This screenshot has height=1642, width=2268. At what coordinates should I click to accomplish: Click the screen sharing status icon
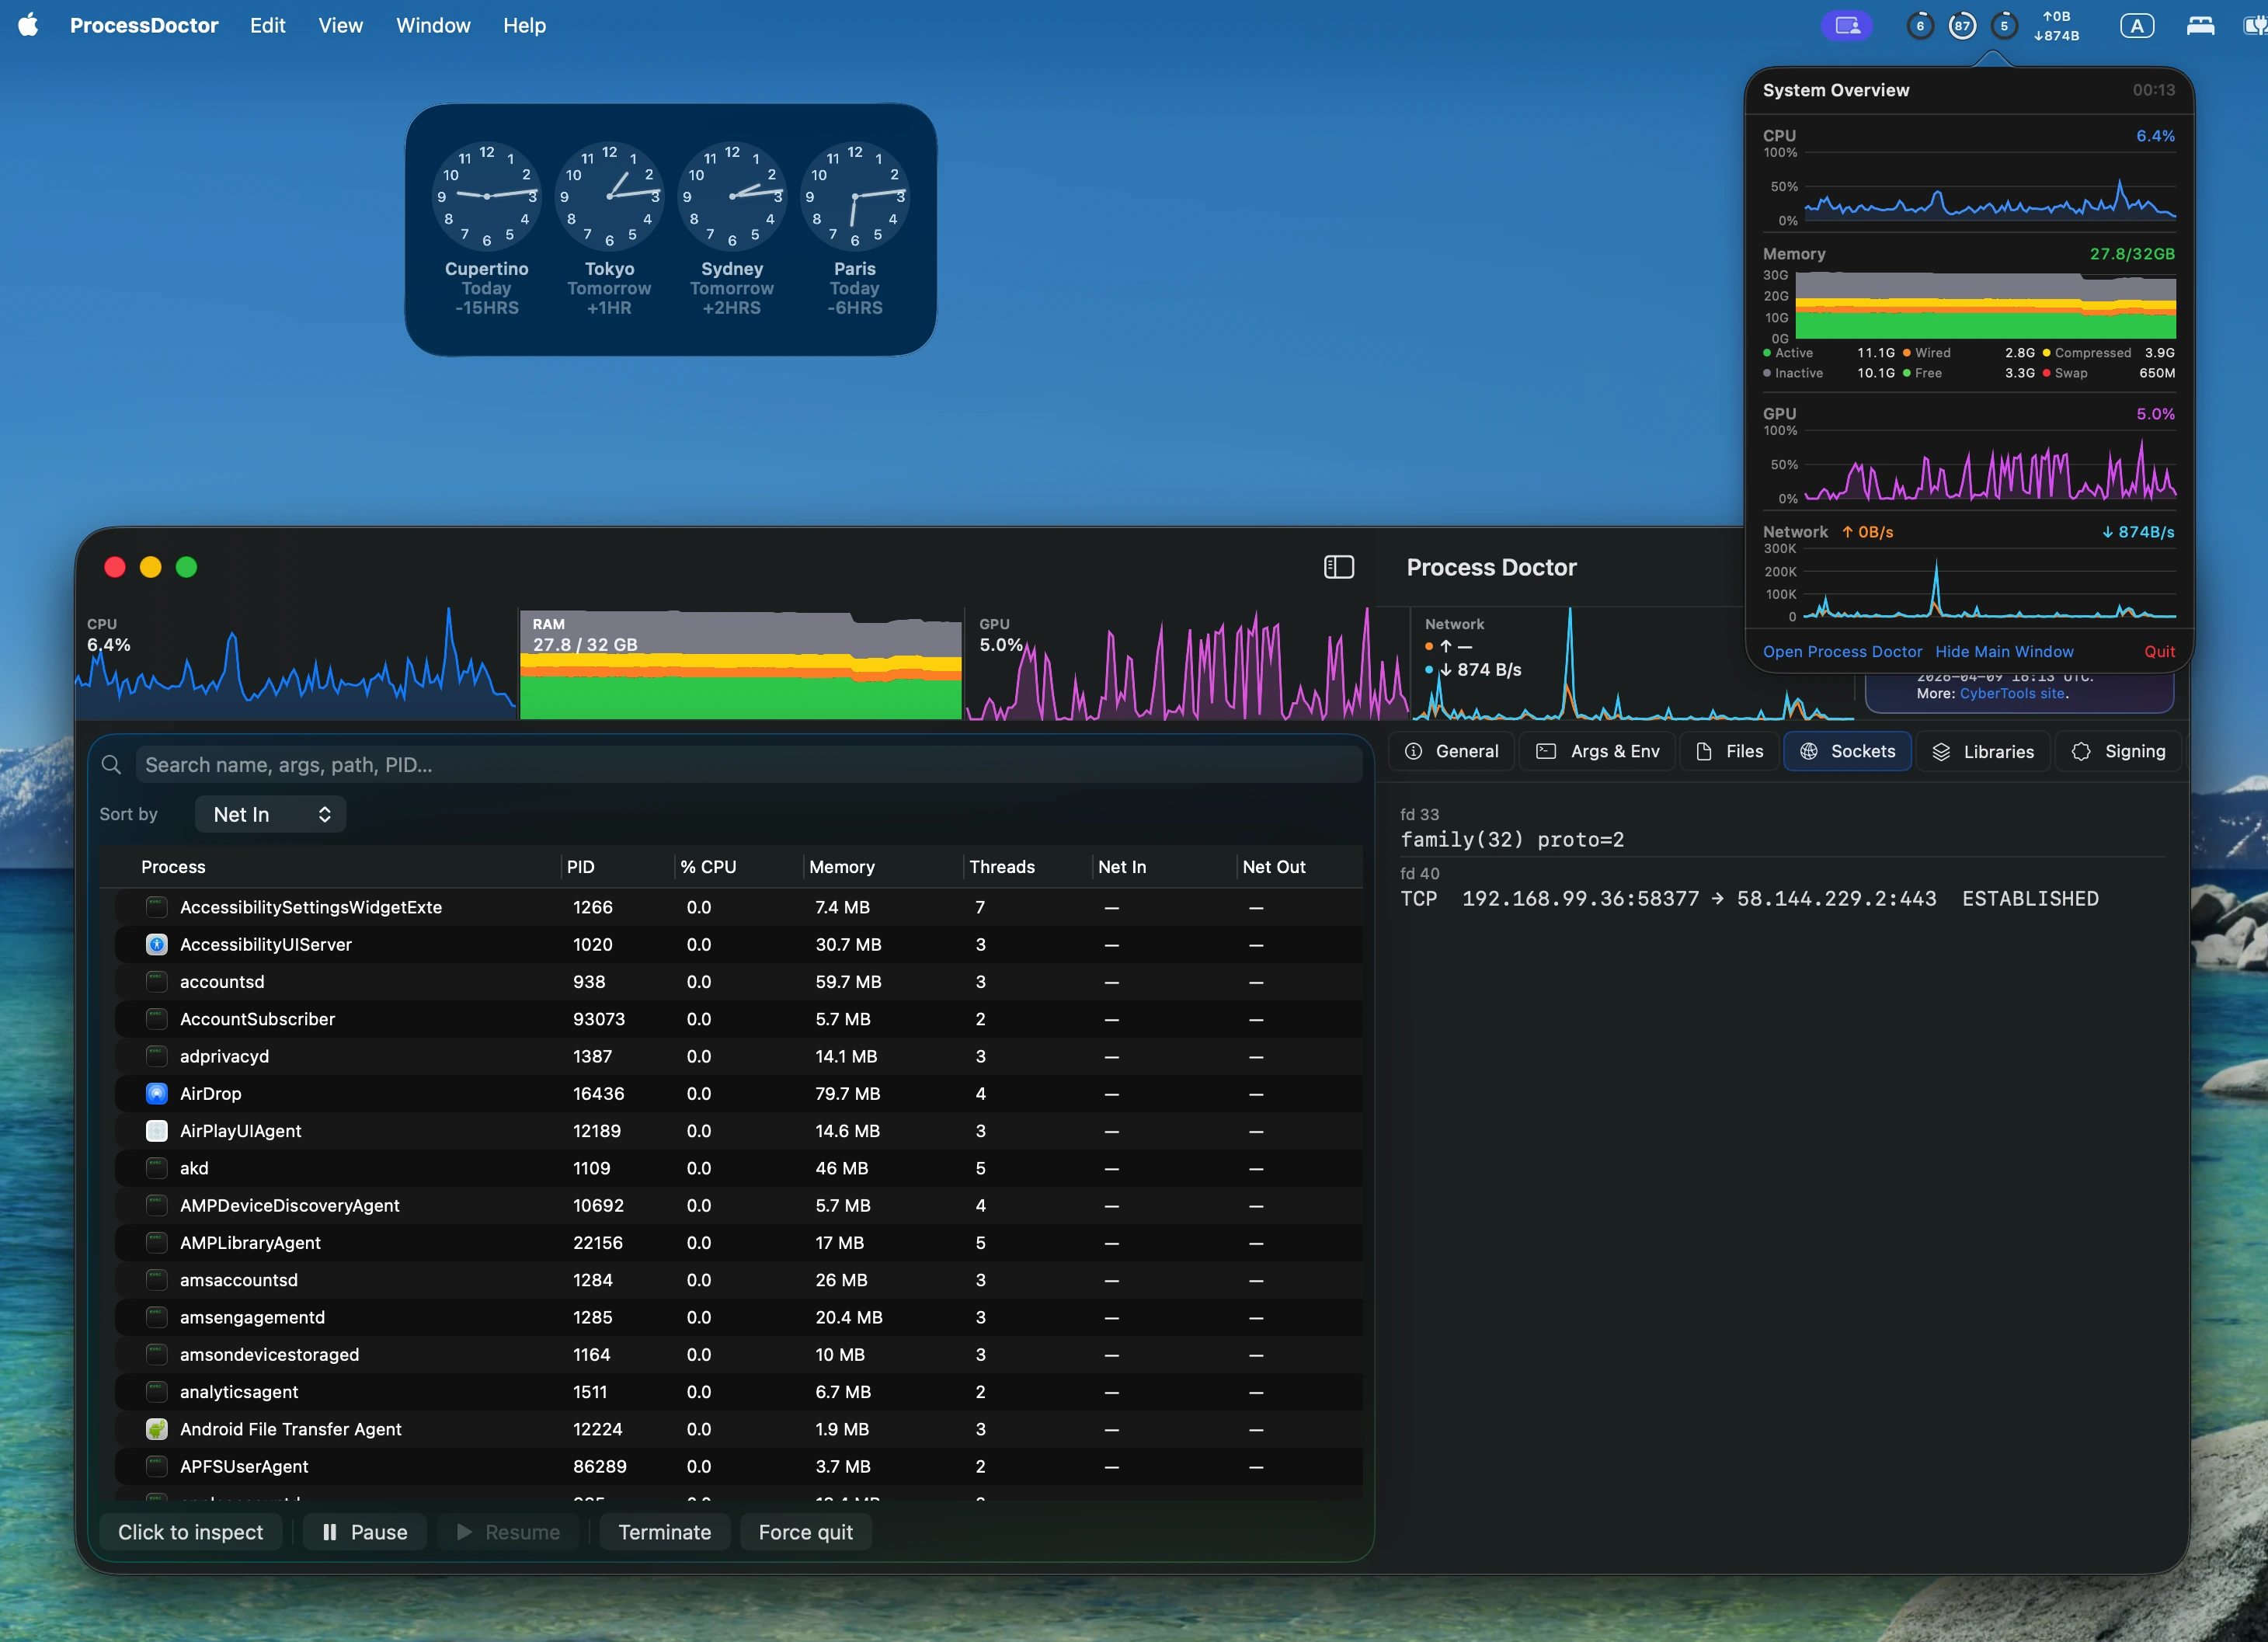click(x=1846, y=26)
